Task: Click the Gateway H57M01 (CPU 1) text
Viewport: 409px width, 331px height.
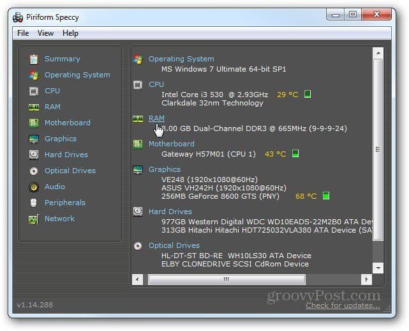Action: click(x=209, y=154)
